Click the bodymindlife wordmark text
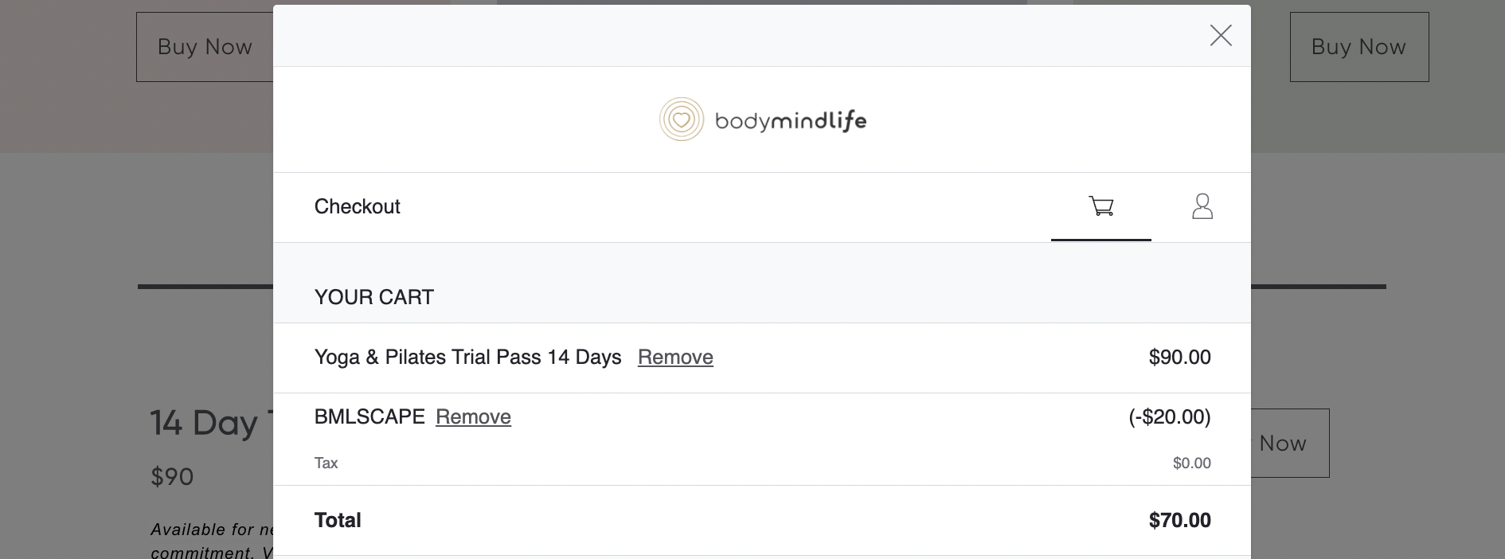Screen dimensions: 1505x559 (x=791, y=121)
